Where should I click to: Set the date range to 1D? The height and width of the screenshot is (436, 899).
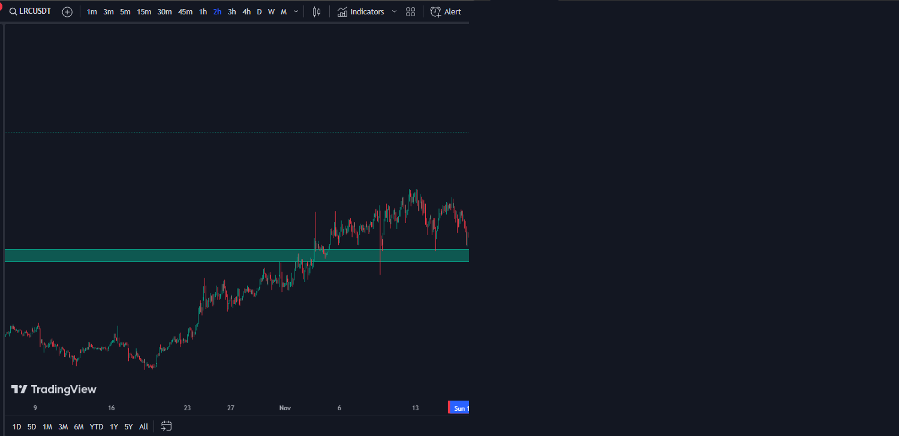(17, 427)
